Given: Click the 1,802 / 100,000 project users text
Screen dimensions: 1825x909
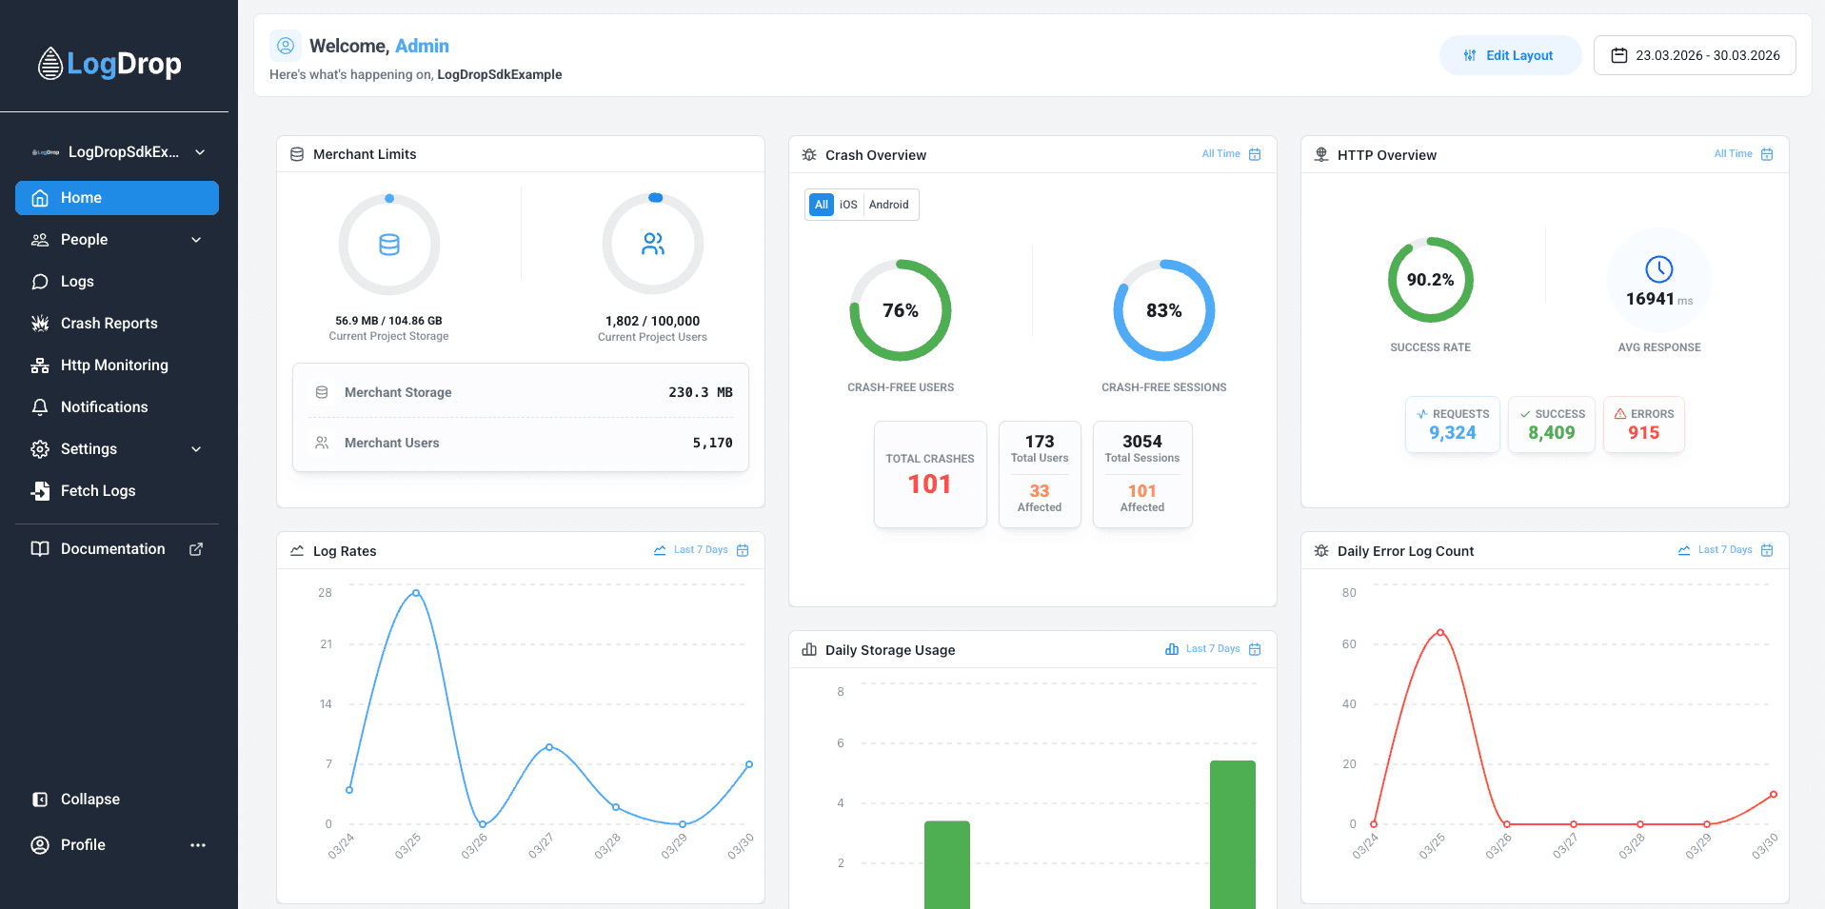Looking at the screenshot, I should click(x=652, y=321).
